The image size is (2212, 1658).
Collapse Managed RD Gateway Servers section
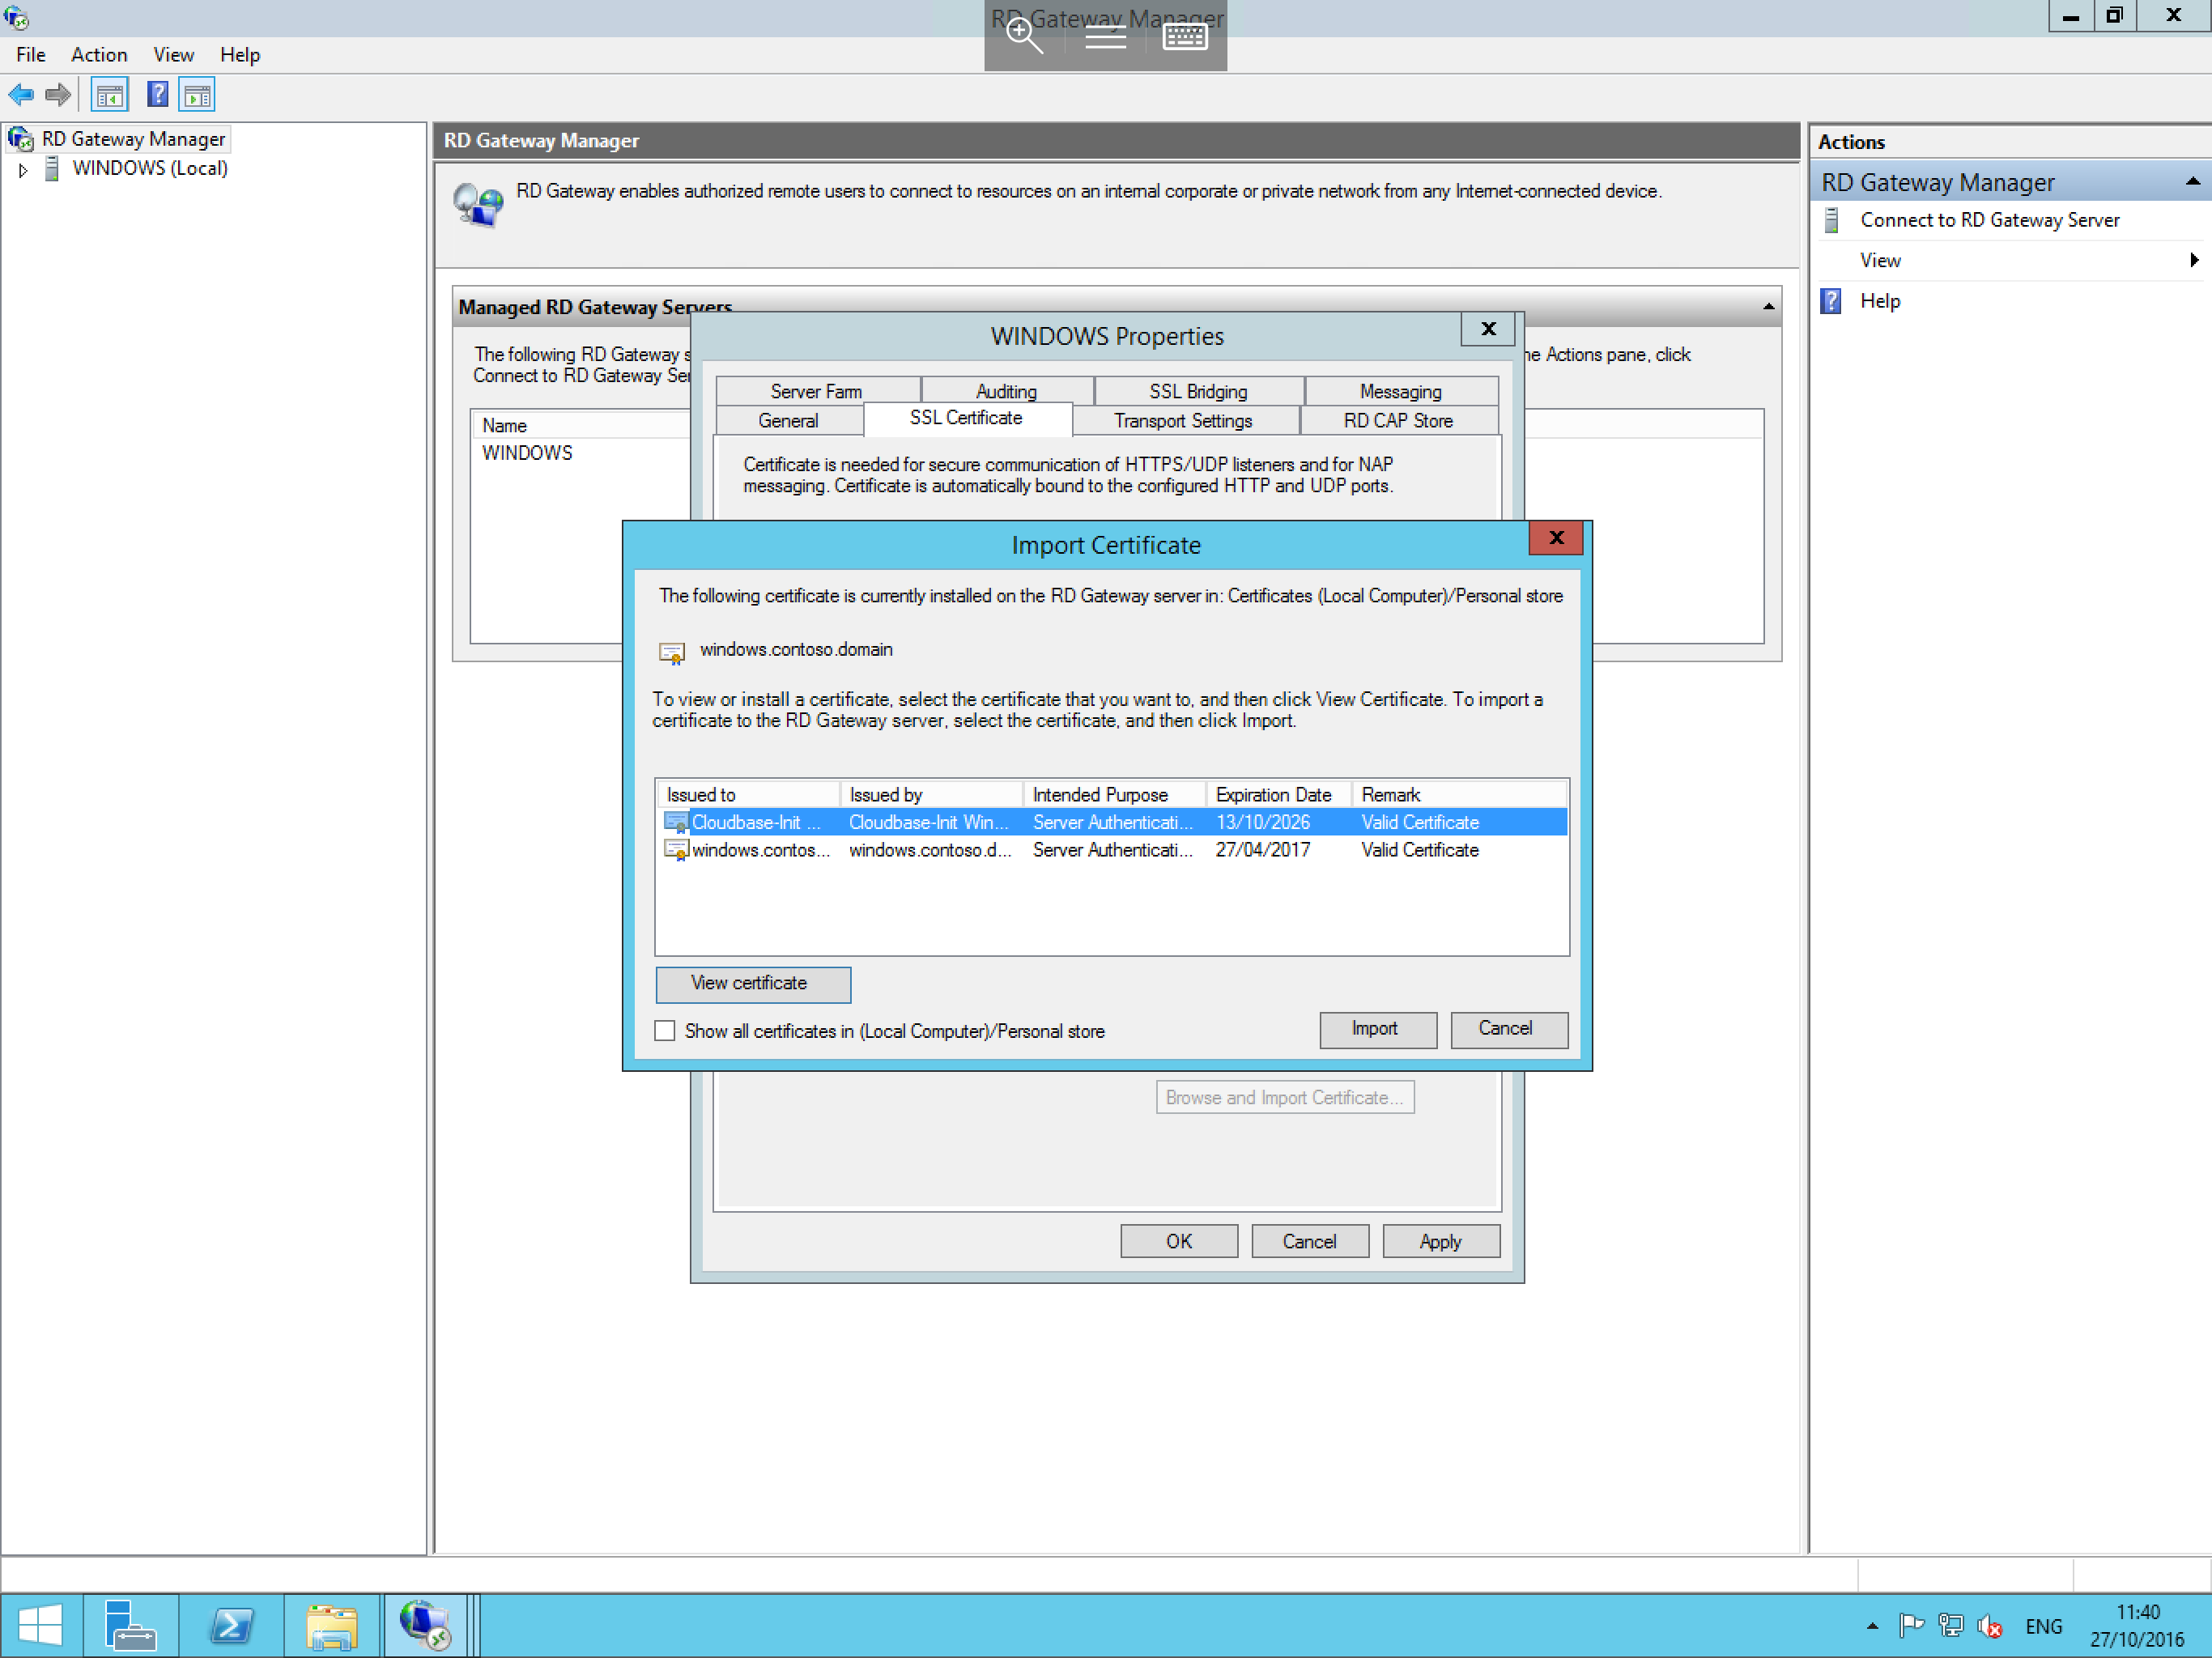(x=1768, y=307)
